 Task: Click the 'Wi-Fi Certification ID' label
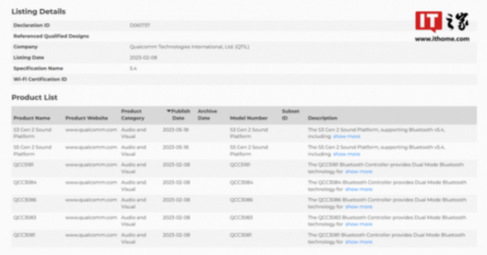[40, 79]
